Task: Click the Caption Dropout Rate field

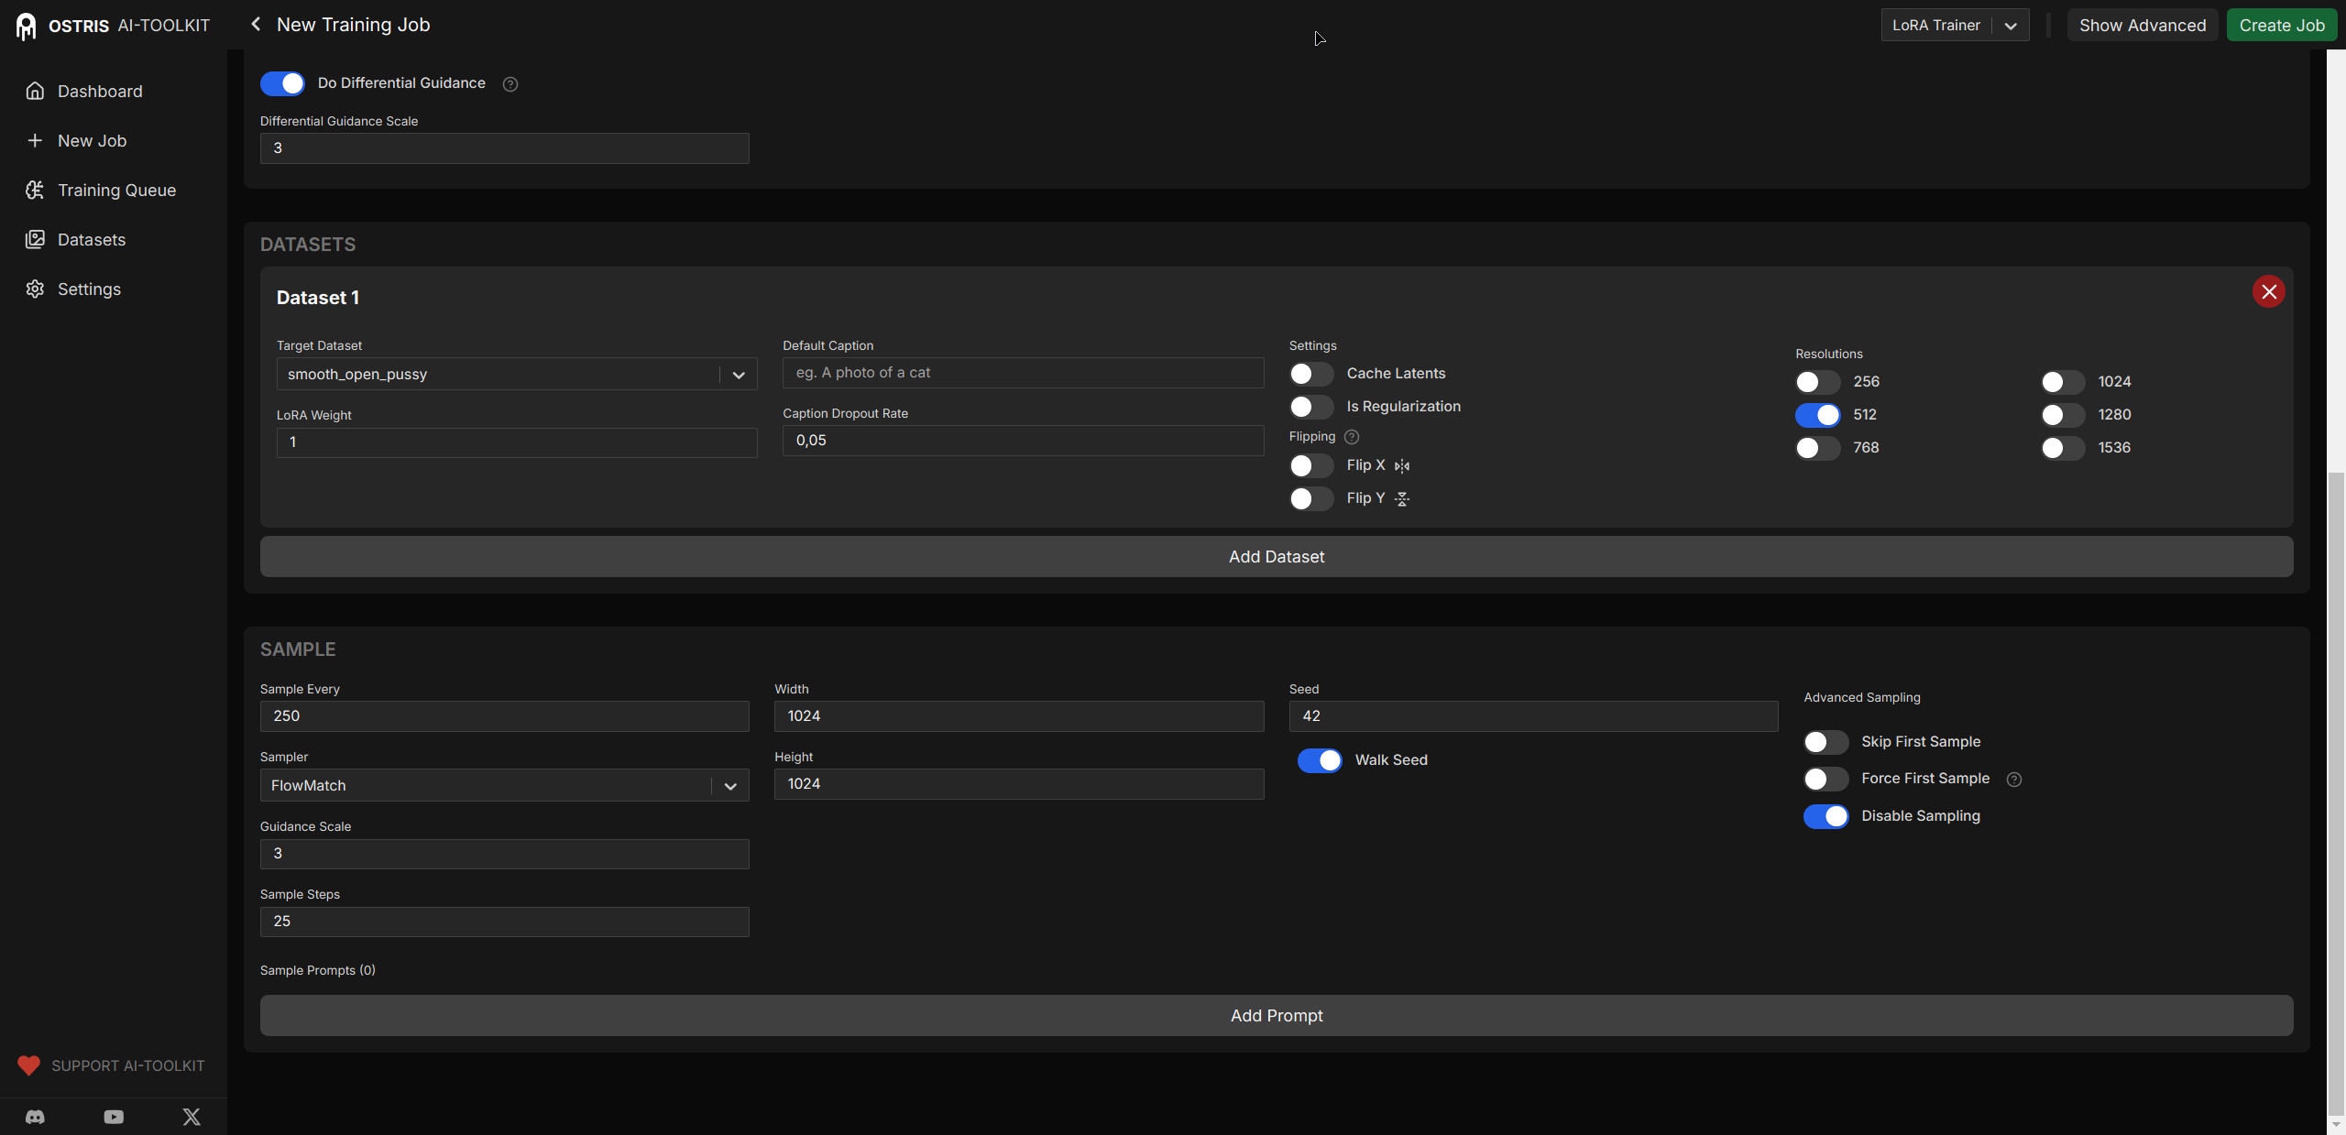Action: click(x=1023, y=441)
